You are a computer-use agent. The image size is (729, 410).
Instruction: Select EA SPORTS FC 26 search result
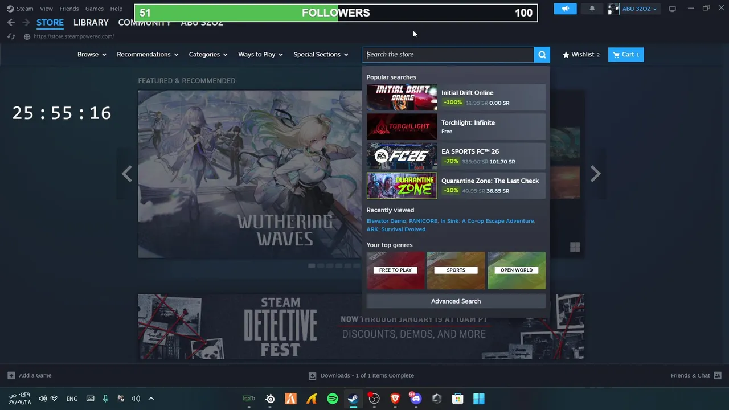[456, 156]
